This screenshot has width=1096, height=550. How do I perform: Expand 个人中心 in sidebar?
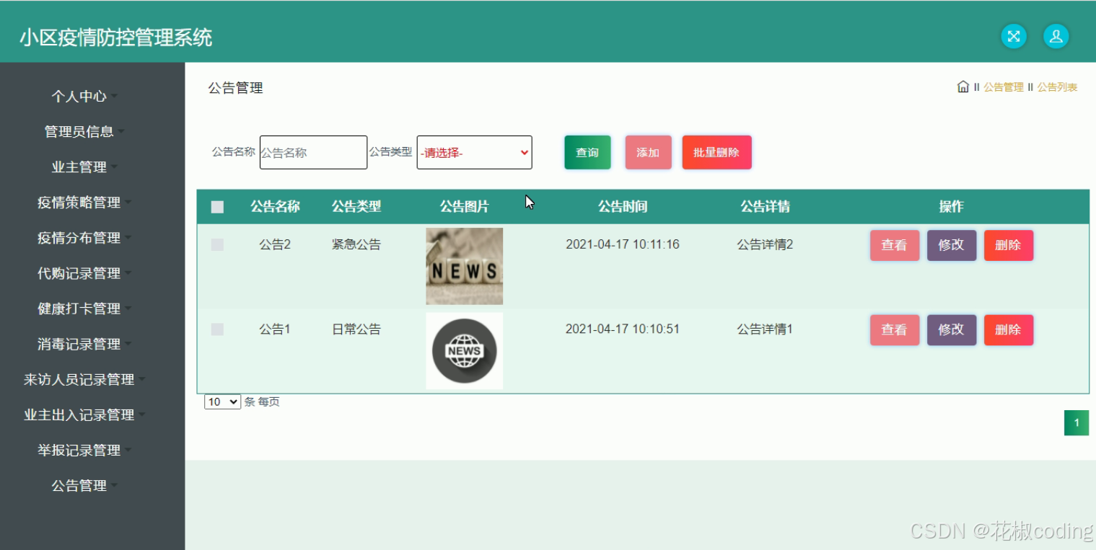click(x=84, y=96)
